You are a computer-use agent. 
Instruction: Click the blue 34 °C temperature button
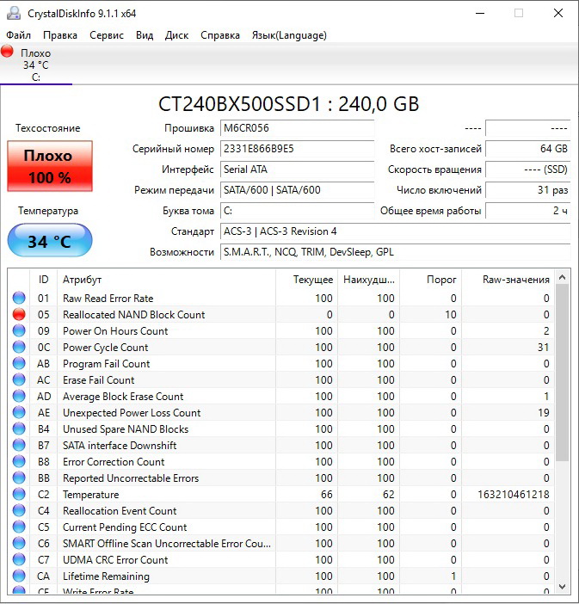(50, 240)
